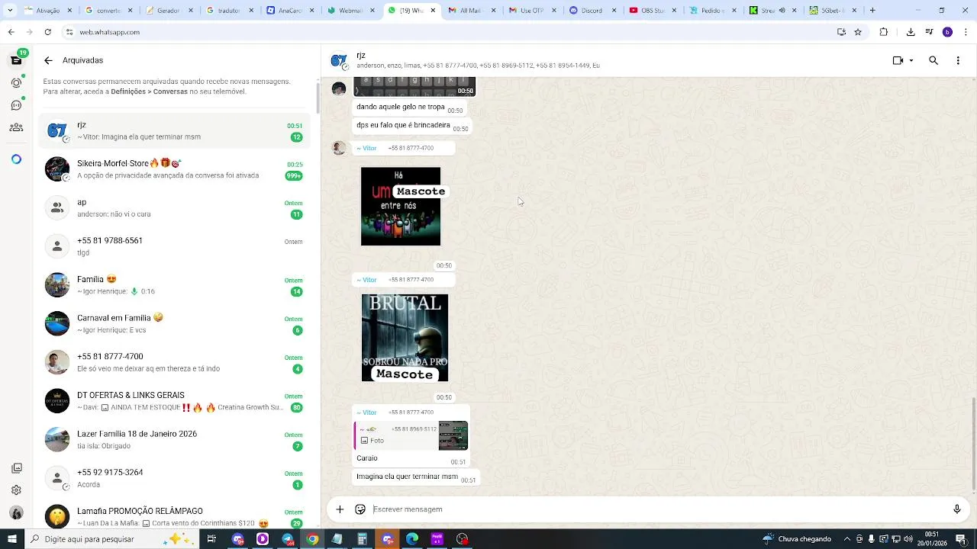Open Chrome downloads icon
Viewport: 977px width, 549px height.
click(x=911, y=32)
